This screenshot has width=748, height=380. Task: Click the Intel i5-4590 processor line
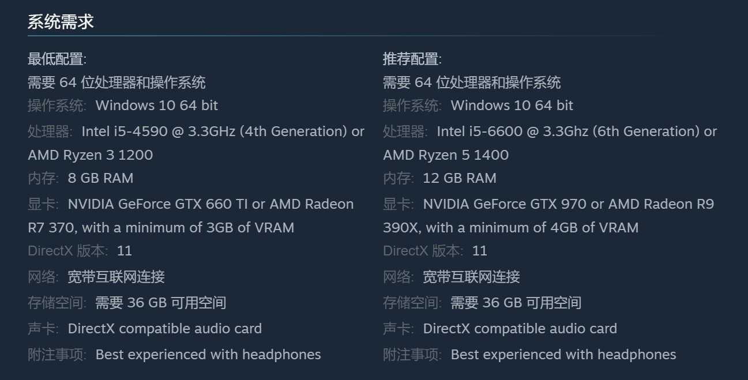pos(223,131)
